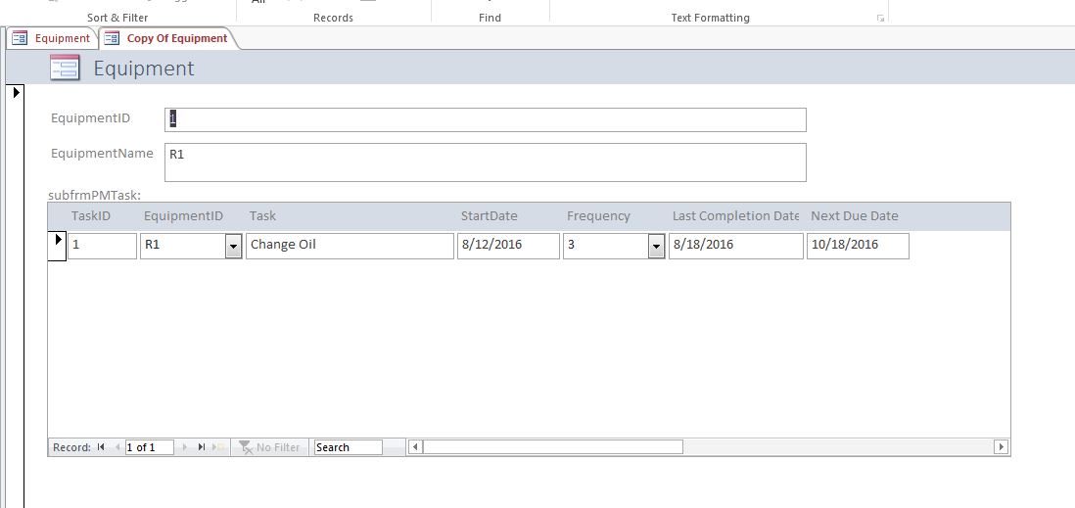
Task: Click the EquipmentID combo box showing R1
Action: click(191, 246)
